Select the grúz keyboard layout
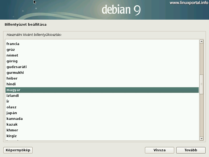This screenshot has height=157, width=209. [102, 50]
